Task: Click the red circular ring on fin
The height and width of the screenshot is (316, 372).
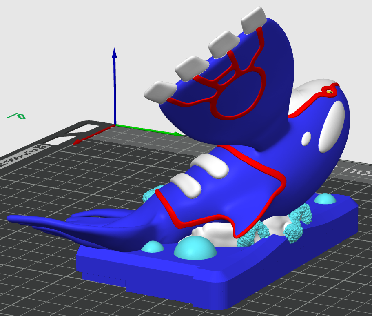Action: 238,94
